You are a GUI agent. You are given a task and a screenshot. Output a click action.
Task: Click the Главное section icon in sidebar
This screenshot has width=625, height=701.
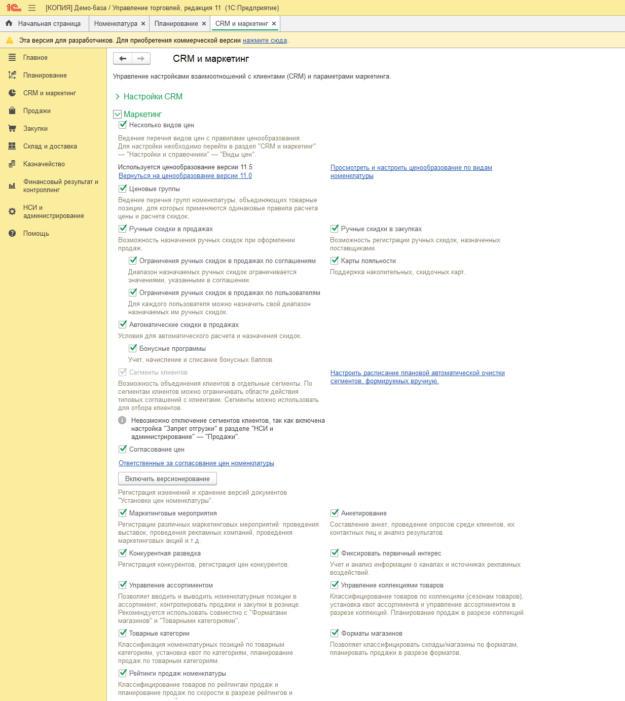pos(12,58)
